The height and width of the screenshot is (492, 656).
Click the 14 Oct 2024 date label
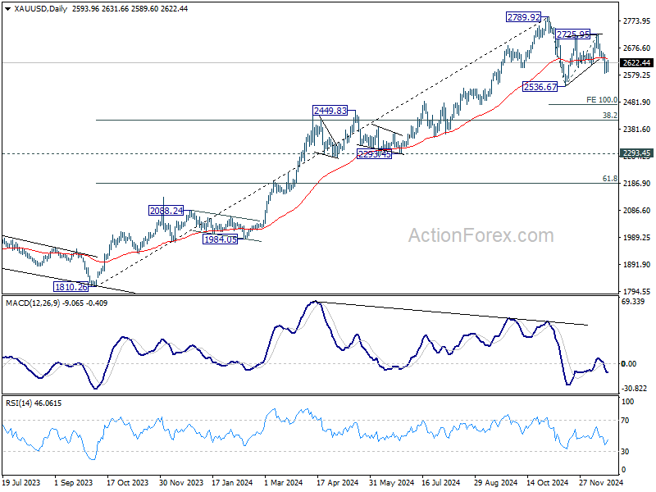(548, 483)
